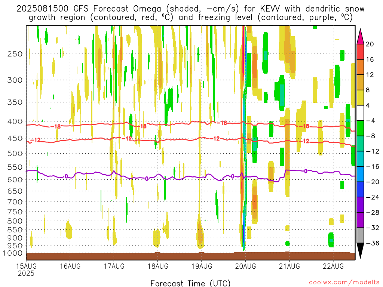Click the 18AUG date label
The height and width of the screenshot is (287, 383).
click(x=158, y=266)
